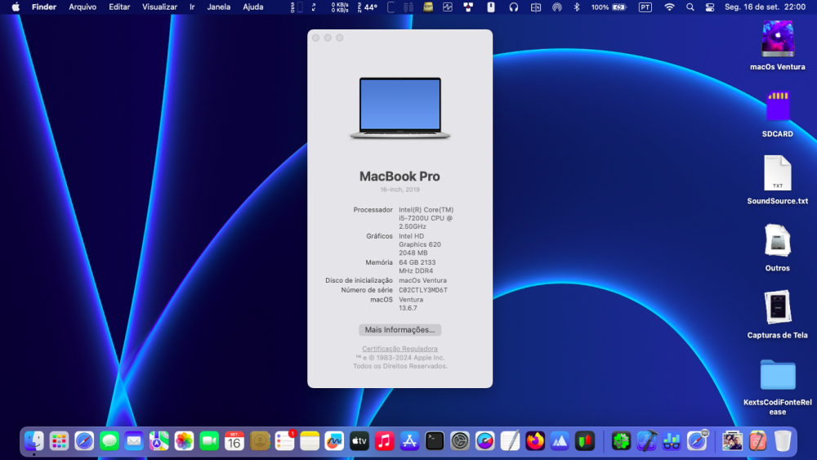Open the Bluetooth status menu

point(577,7)
